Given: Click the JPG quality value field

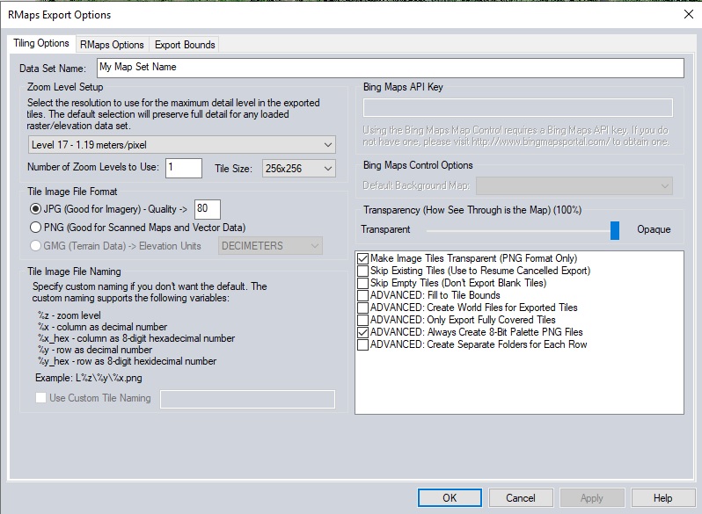Looking at the screenshot, I should coord(207,209).
